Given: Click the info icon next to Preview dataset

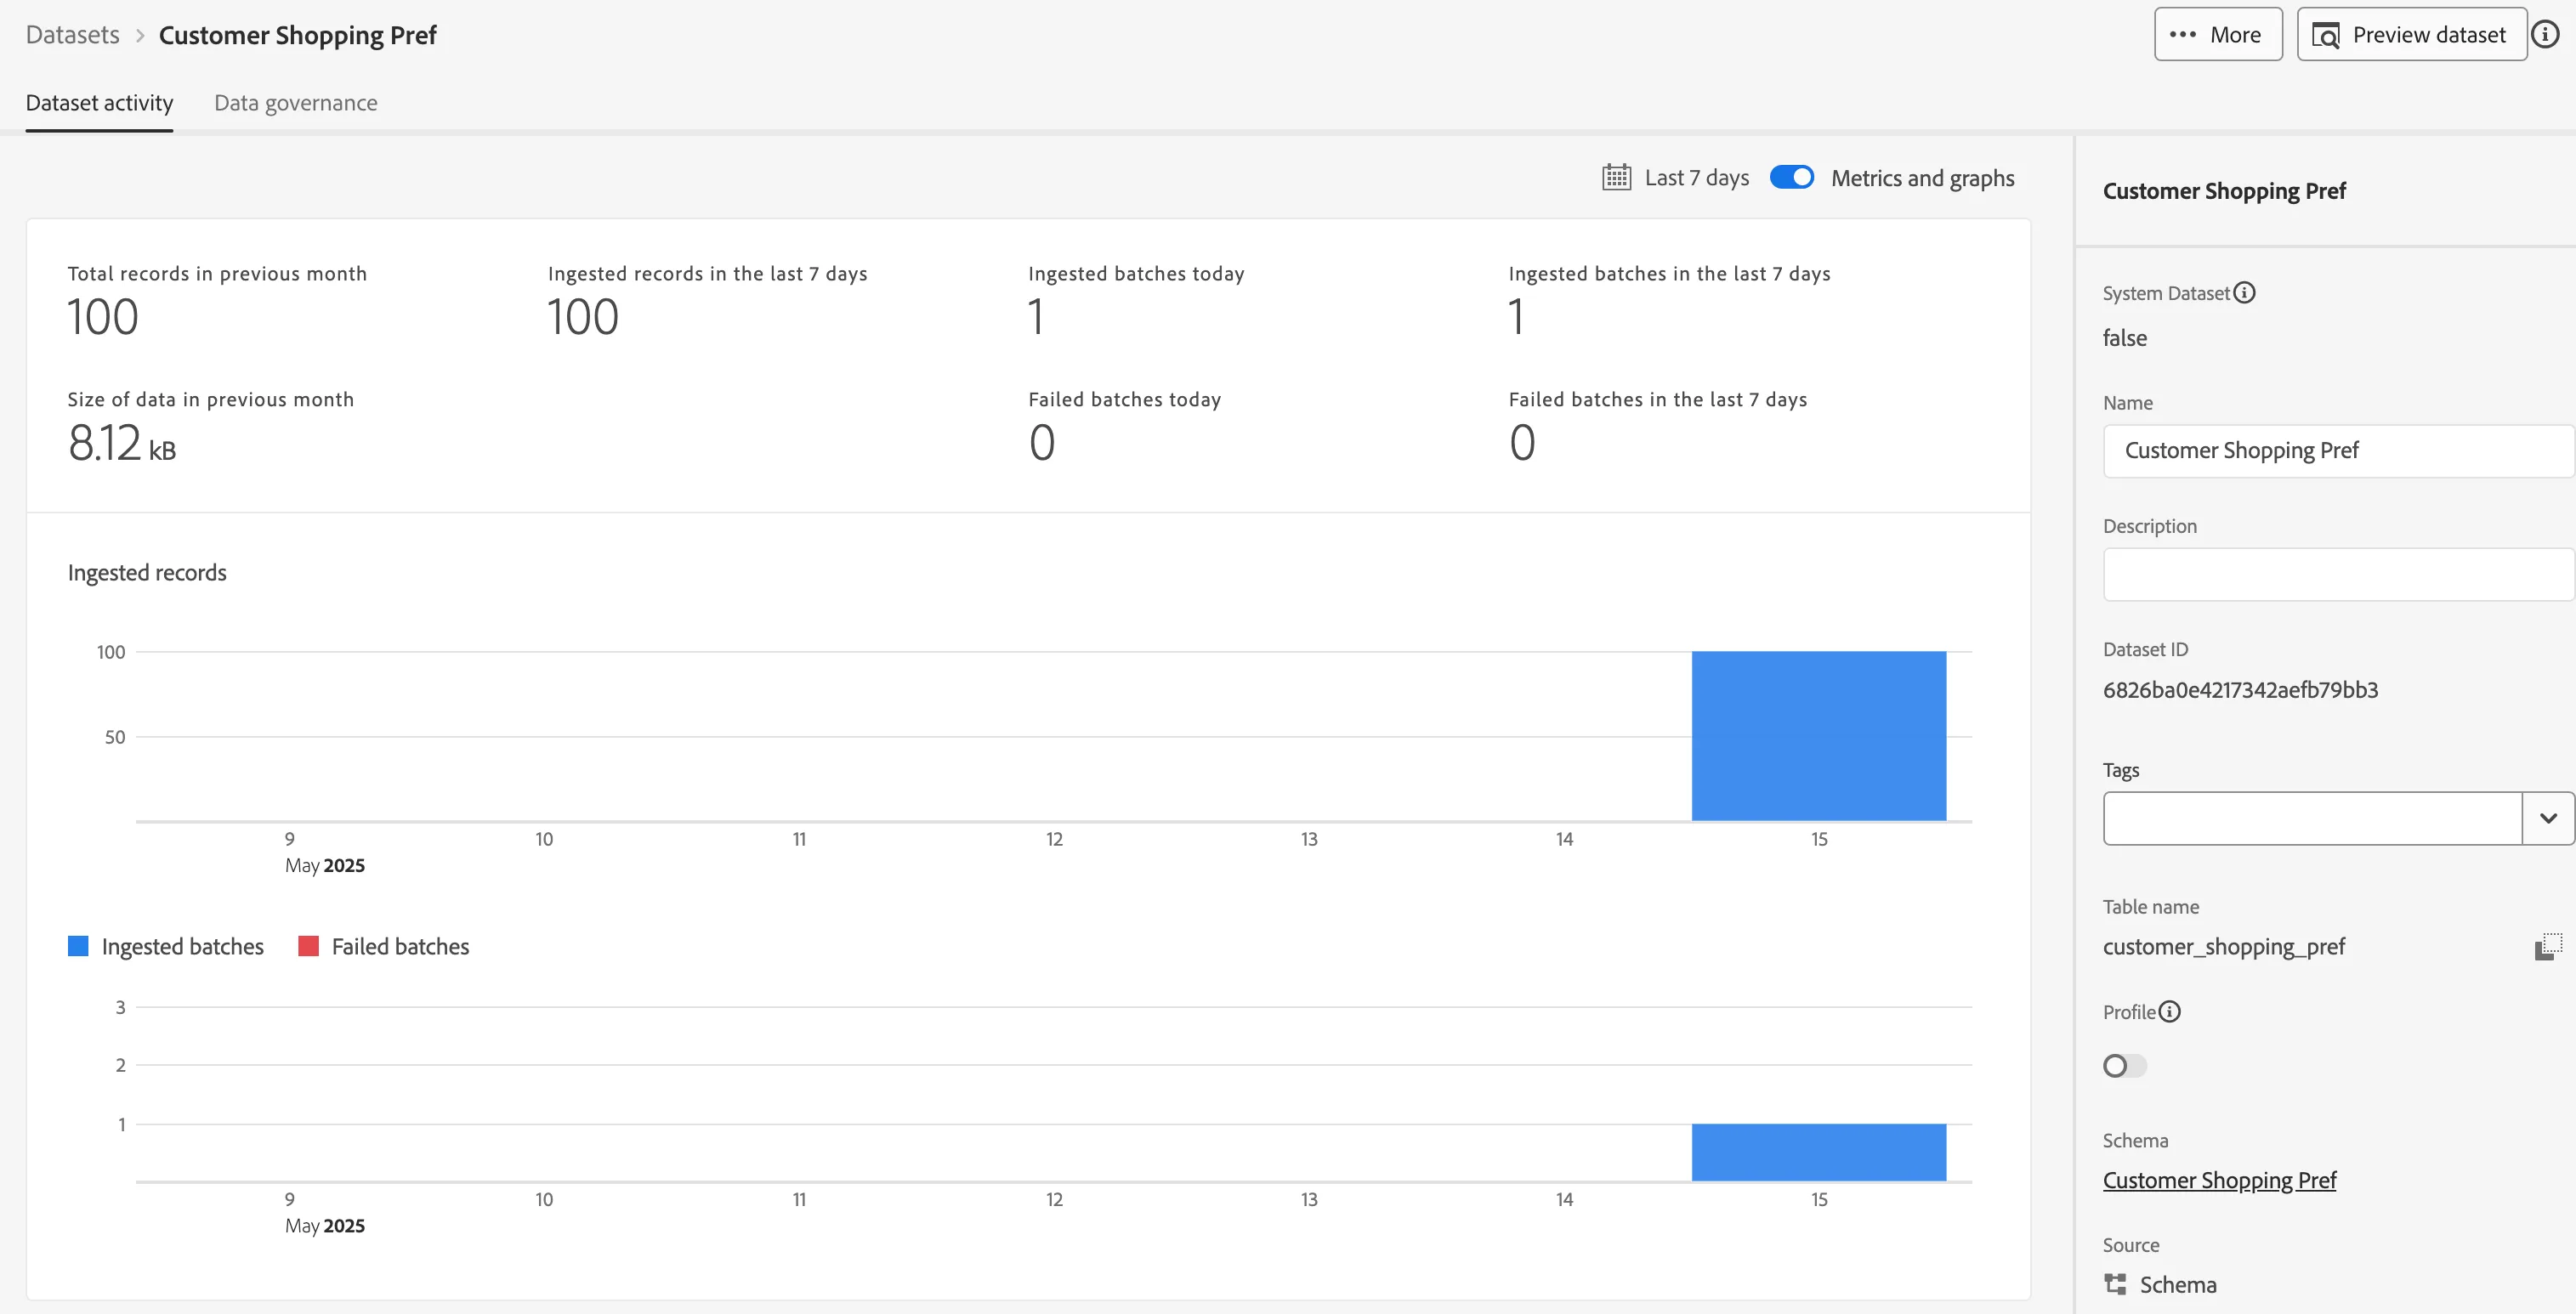Looking at the screenshot, I should (2545, 34).
